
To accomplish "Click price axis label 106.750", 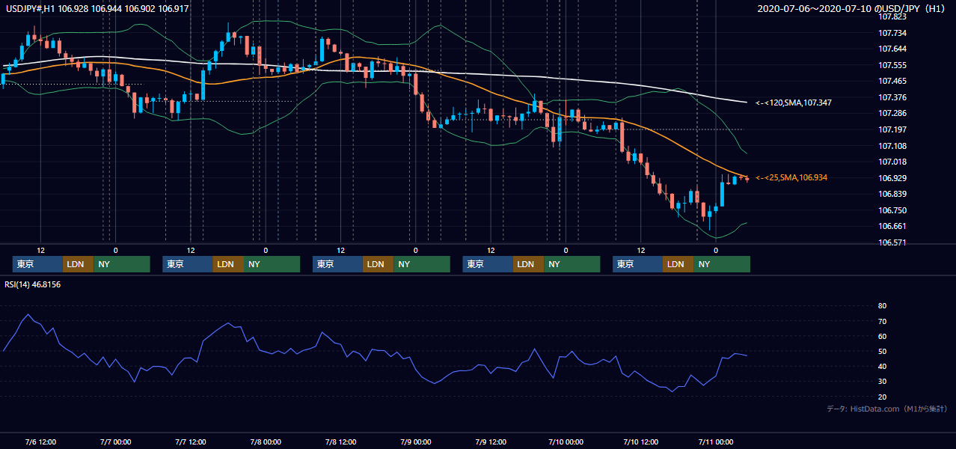I will tap(892, 210).
